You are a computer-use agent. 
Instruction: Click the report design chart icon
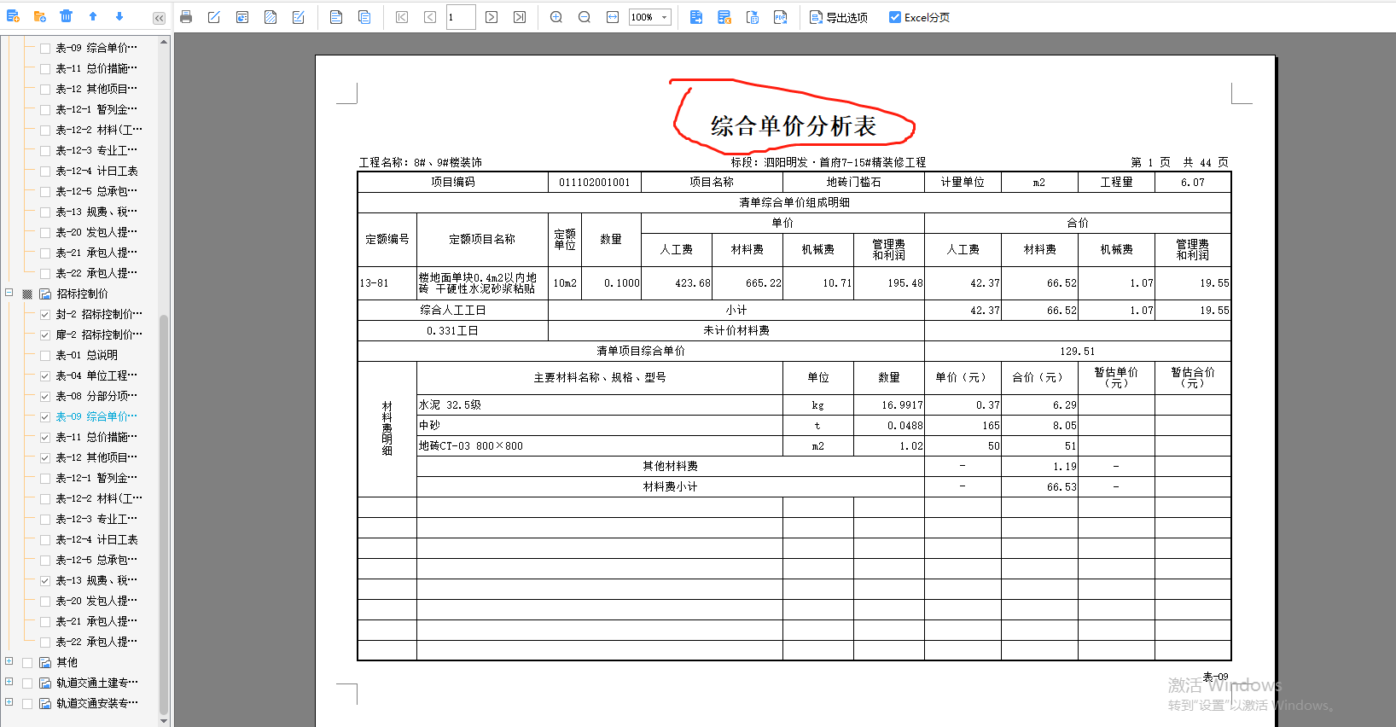(242, 17)
